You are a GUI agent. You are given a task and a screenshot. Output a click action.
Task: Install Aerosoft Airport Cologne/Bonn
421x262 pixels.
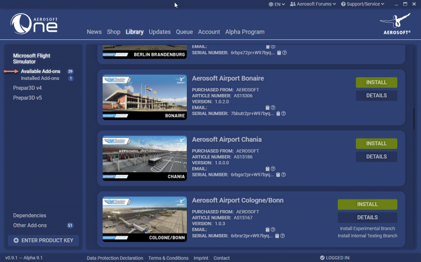367,204
